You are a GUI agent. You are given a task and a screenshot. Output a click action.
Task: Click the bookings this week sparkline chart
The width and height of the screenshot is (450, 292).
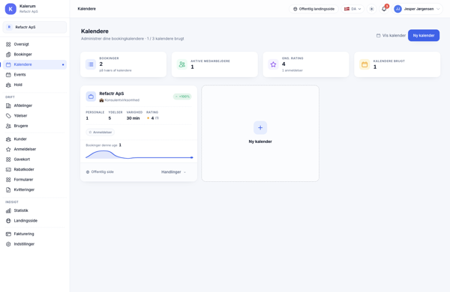coord(139,154)
